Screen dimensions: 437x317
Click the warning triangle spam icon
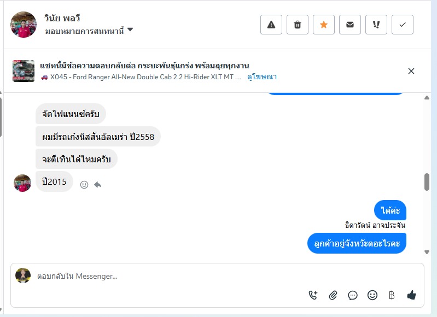(x=271, y=25)
